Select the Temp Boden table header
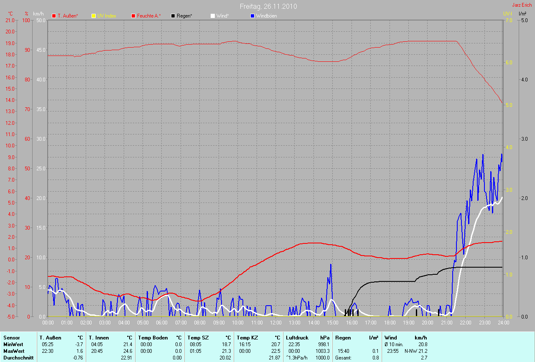The width and height of the screenshot is (535, 362). pyautogui.click(x=153, y=337)
